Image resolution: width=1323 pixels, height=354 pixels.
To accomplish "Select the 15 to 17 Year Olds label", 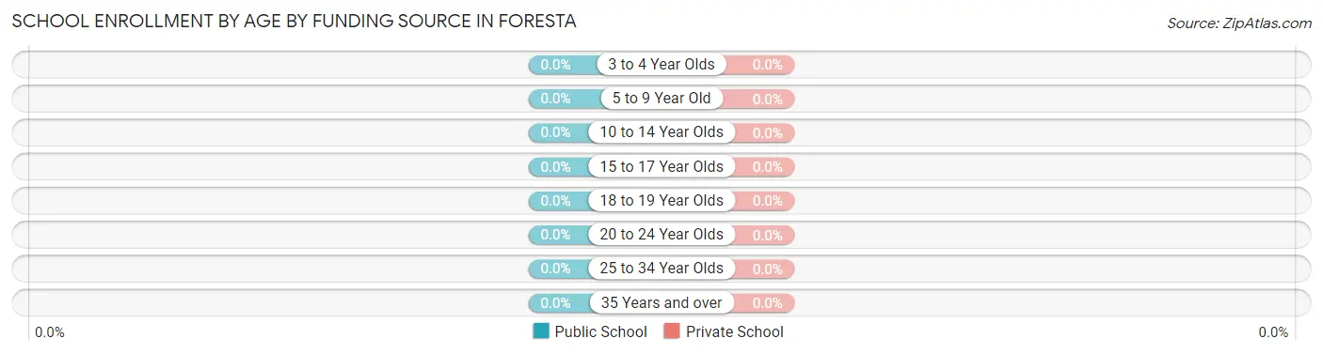I will (x=661, y=167).
